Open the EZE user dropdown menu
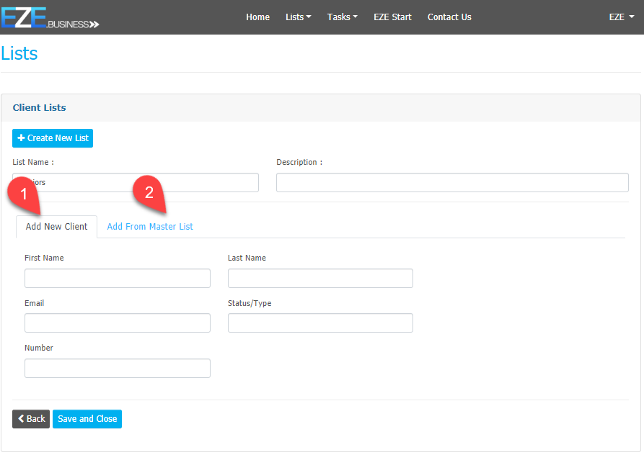The width and height of the screenshot is (644, 455). click(620, 17)
